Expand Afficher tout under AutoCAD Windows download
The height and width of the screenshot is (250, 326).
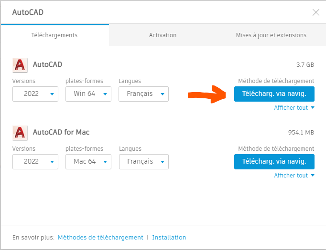pyautogui.click(x=294, y=108)
